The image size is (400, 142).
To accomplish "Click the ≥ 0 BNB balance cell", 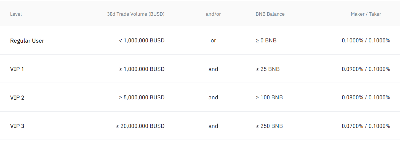I will [x=266, y=41].
